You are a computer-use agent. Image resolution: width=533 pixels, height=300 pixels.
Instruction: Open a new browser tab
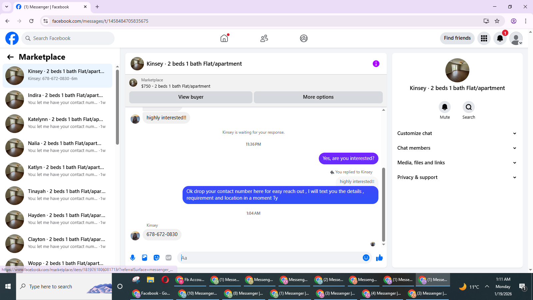[97, 7]
